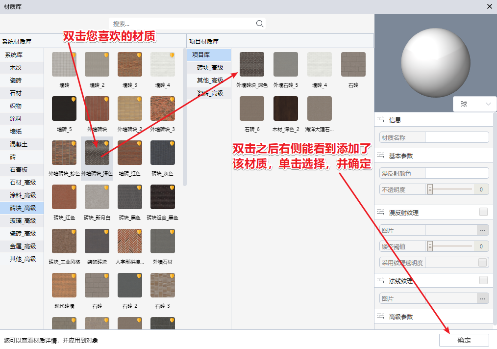Collapse the 信息 section header icon

tap(380, 120)
